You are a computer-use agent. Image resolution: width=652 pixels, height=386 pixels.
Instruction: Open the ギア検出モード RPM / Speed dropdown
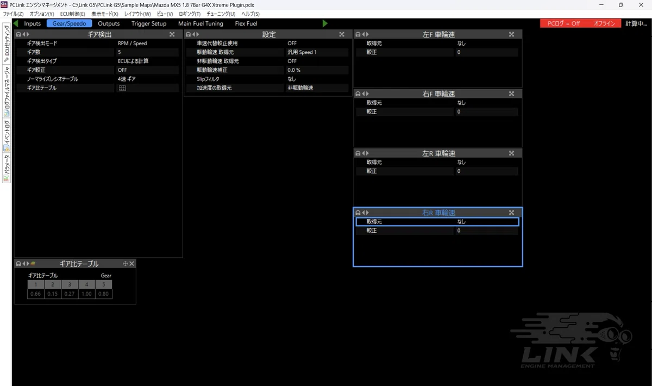pyautogui.click(x=147, y=43)
